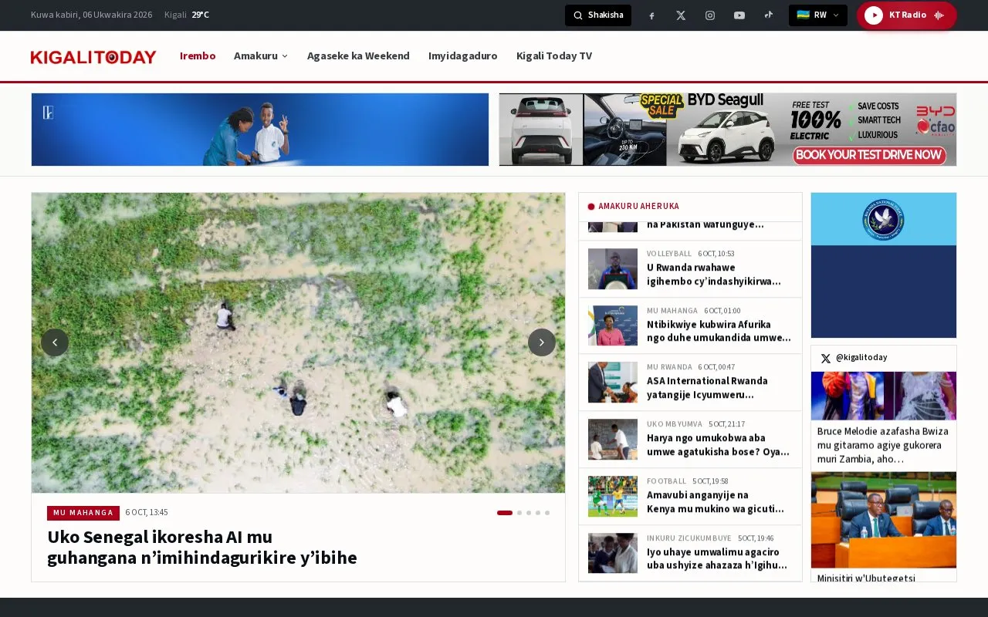Click the parliament session photo in sidebar
Image resolution: width=988 pixels, height=617 pixels.
[884, 520]
